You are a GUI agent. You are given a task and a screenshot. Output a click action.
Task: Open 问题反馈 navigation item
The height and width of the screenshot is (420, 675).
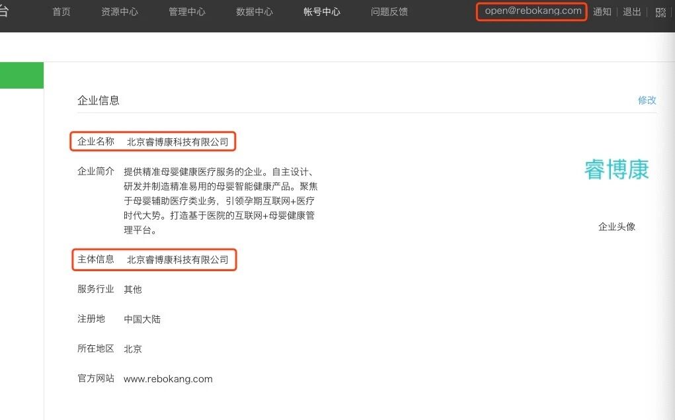(x=389, y=12)
